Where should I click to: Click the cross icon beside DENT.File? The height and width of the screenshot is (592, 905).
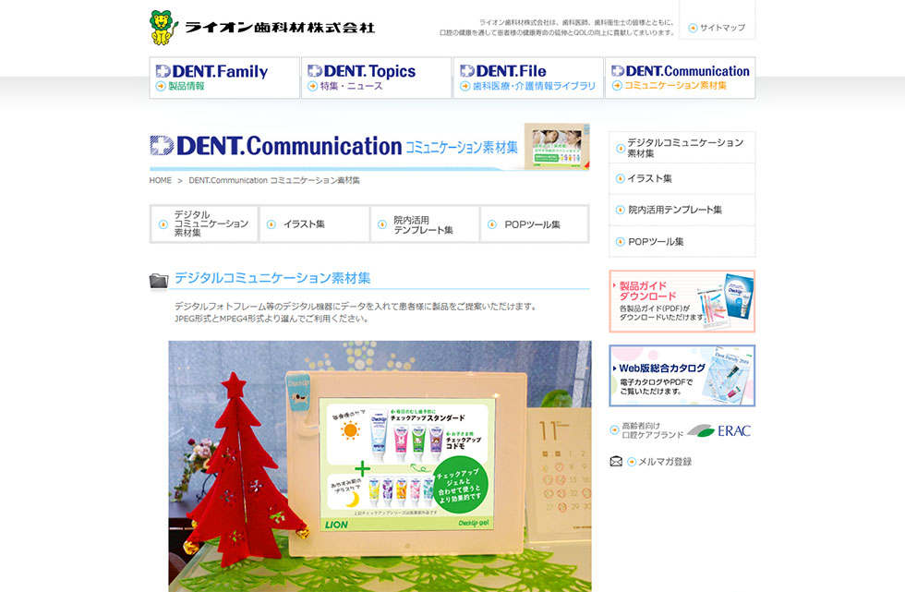coord(467,70)
